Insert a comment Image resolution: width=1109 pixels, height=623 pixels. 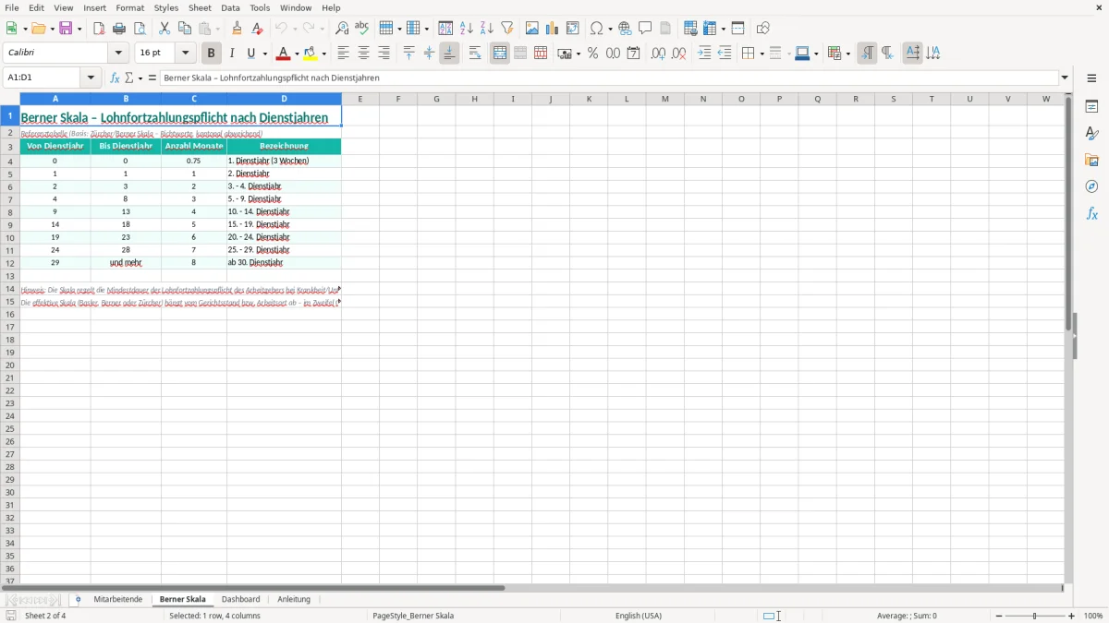coord(645,29)
